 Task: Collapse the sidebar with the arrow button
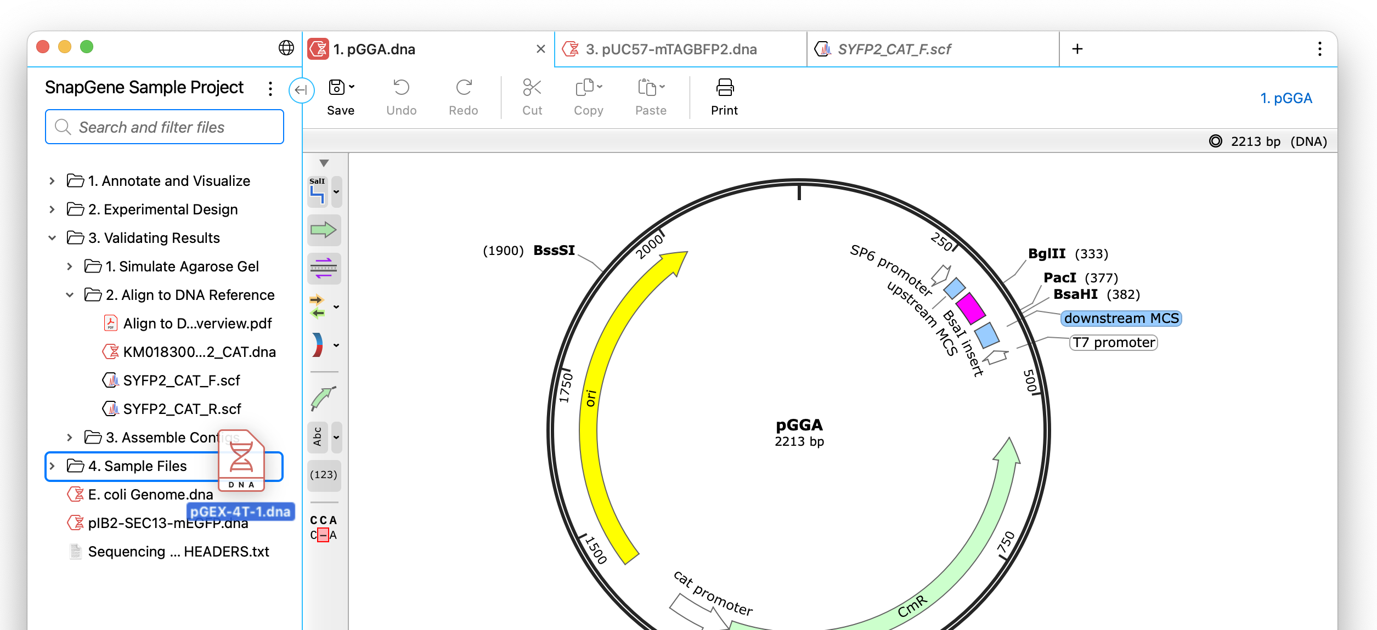(x=301, y=90)
